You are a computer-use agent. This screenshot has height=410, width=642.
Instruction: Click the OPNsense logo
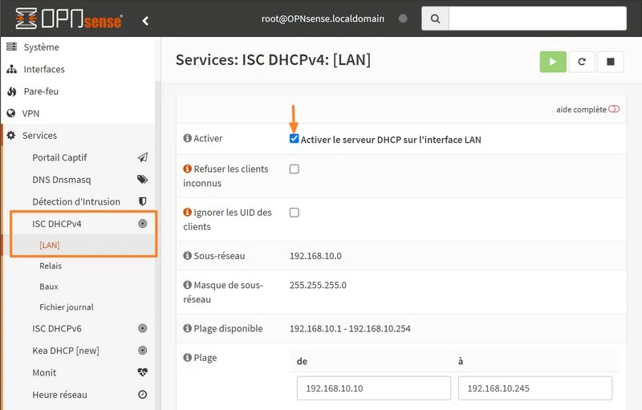[x=69, y=18]
